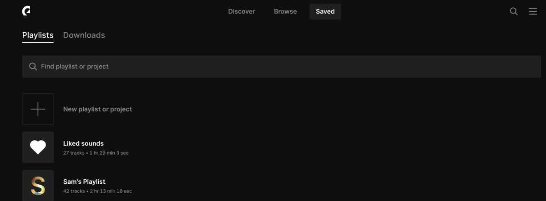Open the Liked sounds heart icon
The height and width of the screenshot is (201, 546).
pos(38,147)
